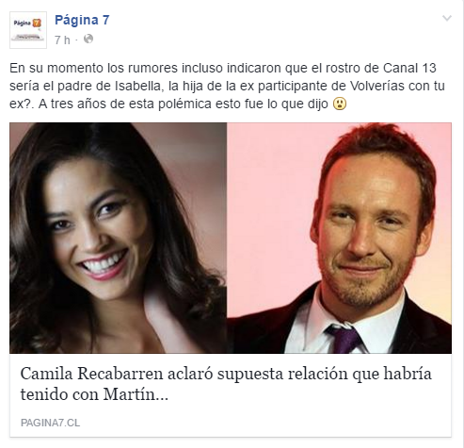Click the surprised face emoji
464x448 pixels.
tap(340, 104)
